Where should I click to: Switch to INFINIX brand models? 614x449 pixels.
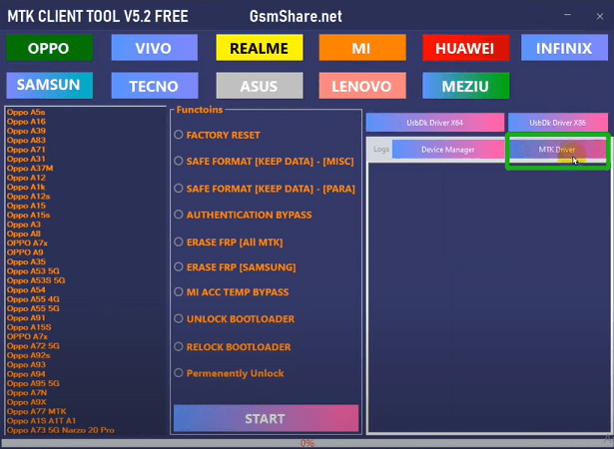pyautogui.click(x=564, y=48)
